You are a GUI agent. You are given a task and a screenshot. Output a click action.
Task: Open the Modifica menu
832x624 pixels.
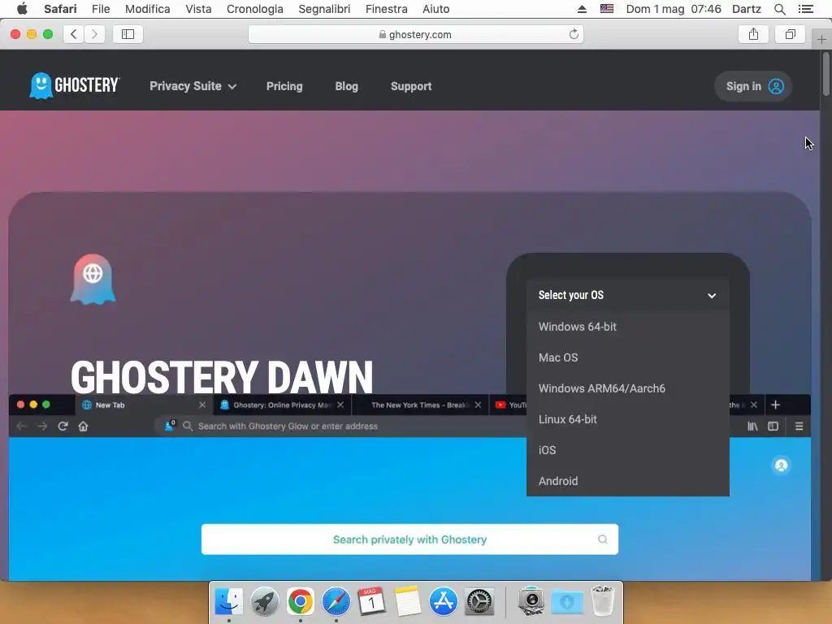click(x=148, y=9)
